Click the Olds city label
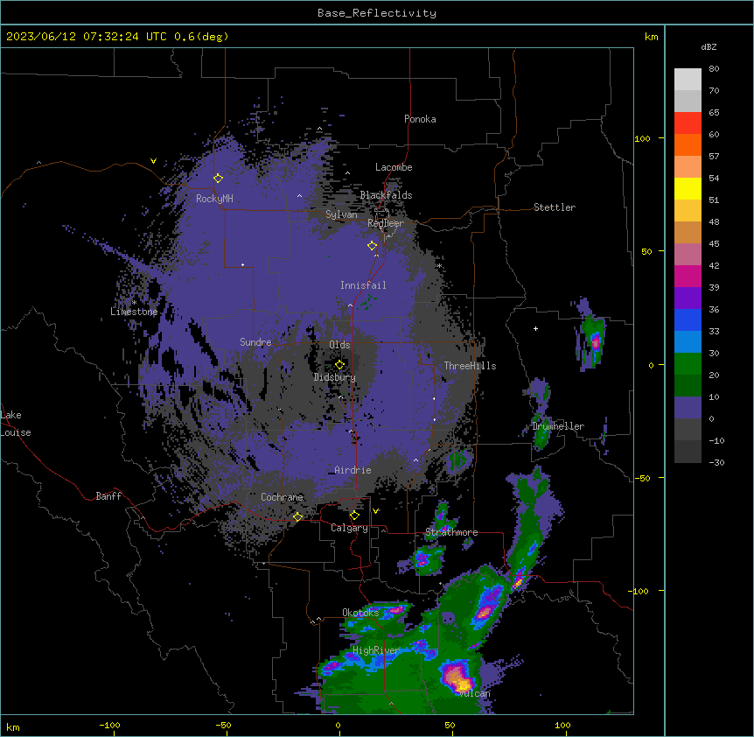The image size is (754, 737). click(339, 345)
